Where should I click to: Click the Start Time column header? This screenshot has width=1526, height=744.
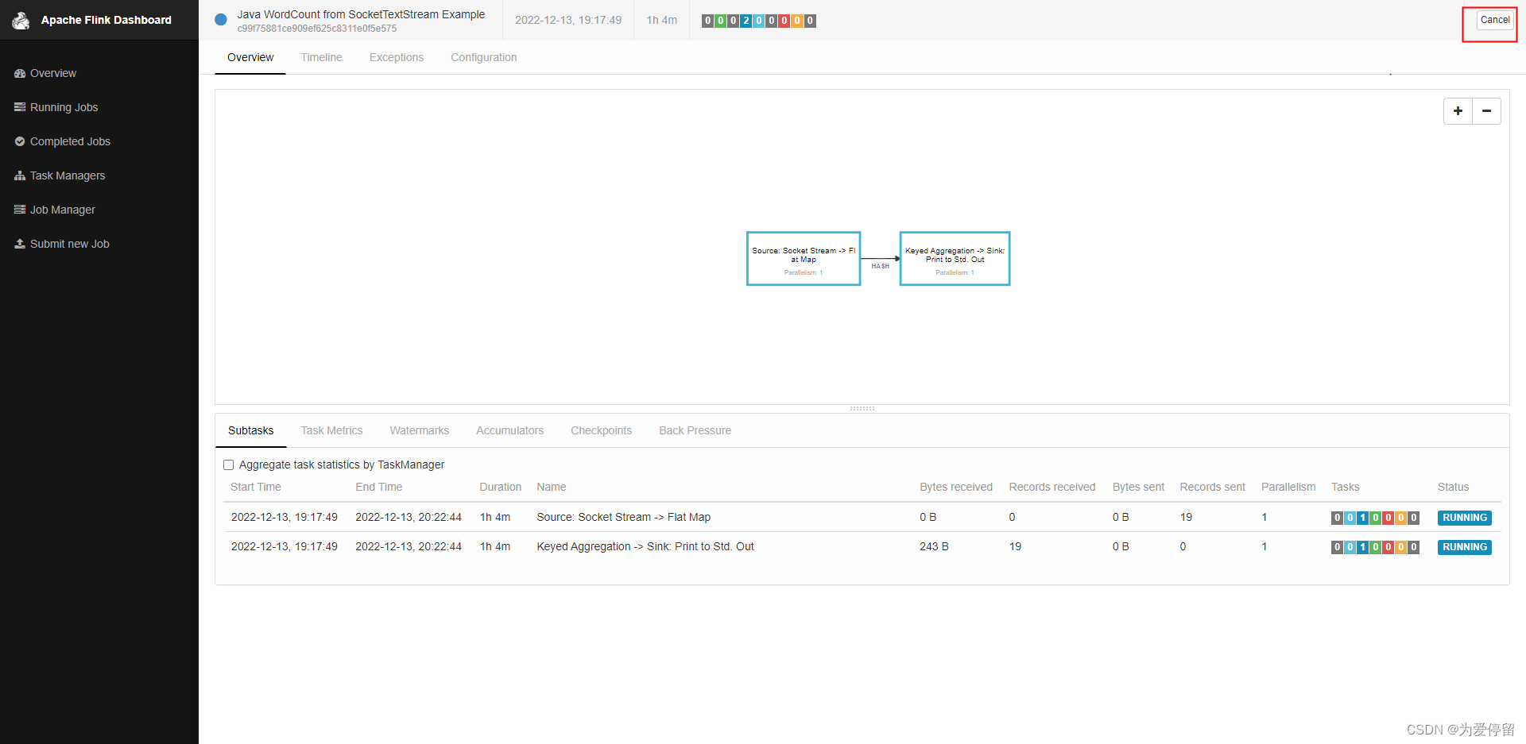[256, 487]
